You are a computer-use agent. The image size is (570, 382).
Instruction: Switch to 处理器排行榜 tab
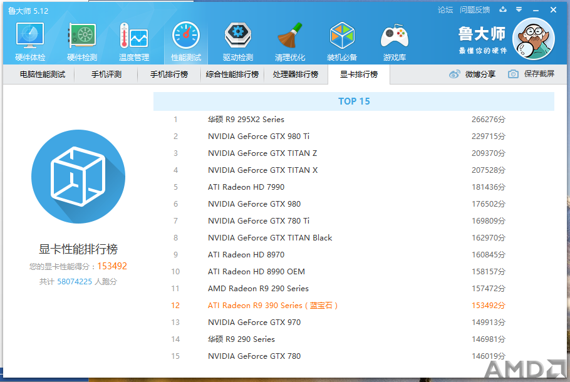[x=296, y=75]
